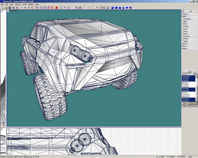Toggle the MUL mode button
The width and height of the screenshot is (198, 158).
click(195, 73)
